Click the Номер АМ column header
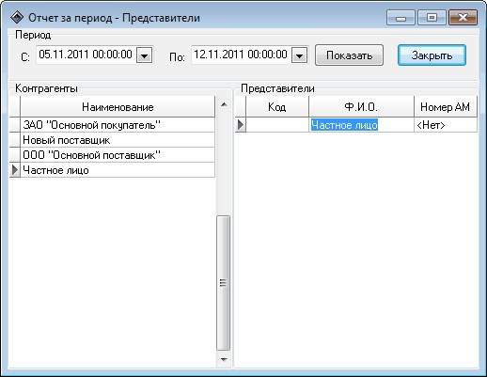 click(446, 107)
